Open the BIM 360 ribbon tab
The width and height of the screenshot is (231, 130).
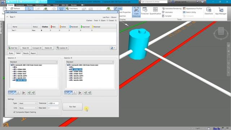[x=65, y=5]
